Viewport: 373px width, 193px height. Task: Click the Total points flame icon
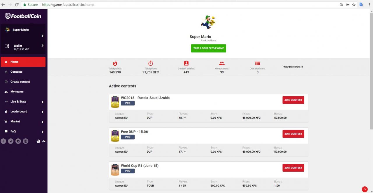click(x=115, y=63)
